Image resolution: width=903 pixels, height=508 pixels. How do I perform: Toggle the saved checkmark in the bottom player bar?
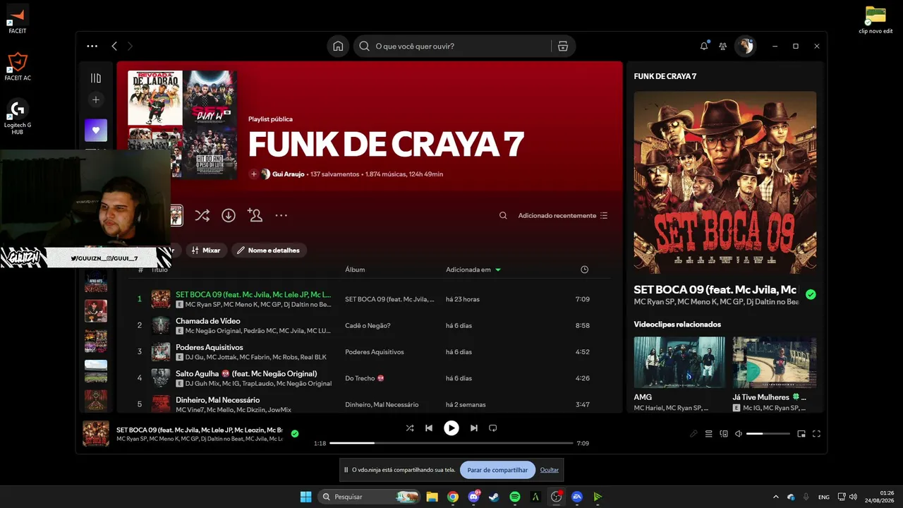295,434
